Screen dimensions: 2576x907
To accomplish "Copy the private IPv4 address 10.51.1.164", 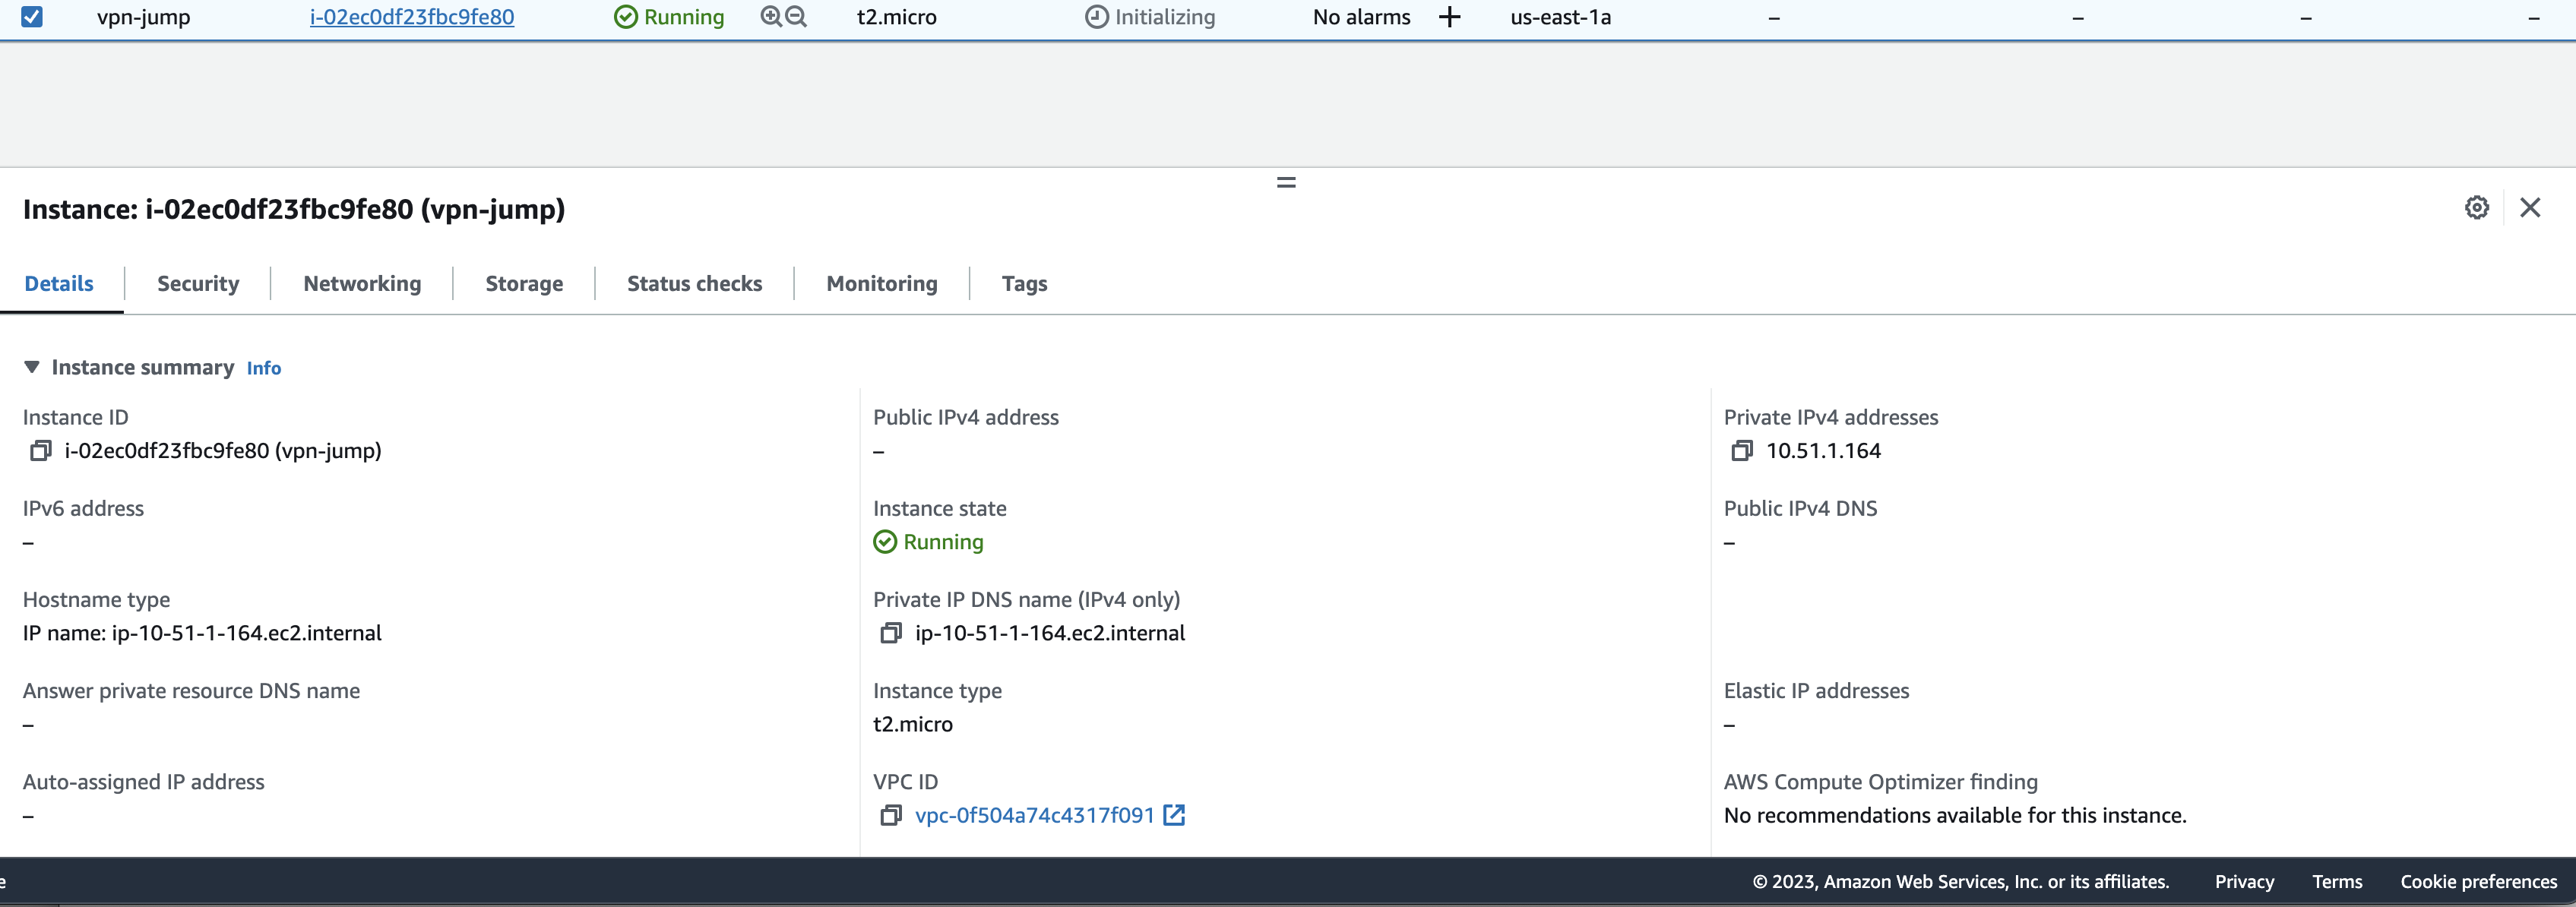I will pos(1741,451).
